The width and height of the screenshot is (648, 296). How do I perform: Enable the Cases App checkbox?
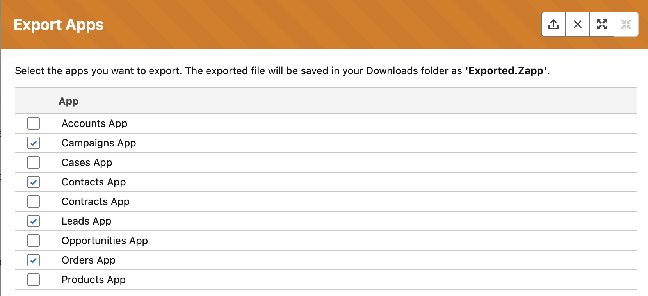[34, 162]
